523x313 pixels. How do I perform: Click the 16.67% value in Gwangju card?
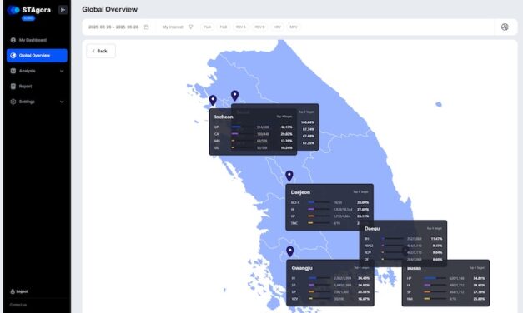364,299
